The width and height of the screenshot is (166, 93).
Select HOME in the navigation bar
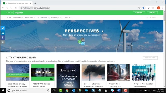point(9,18)
